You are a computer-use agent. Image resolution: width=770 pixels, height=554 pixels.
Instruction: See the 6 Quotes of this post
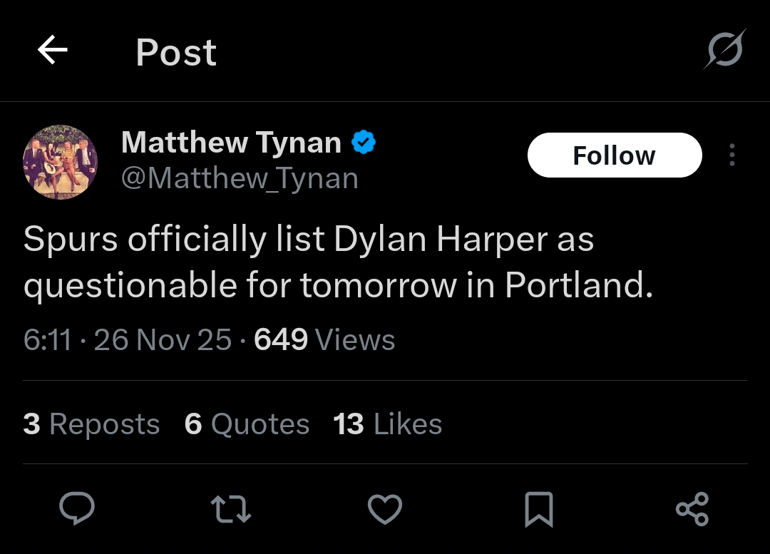[x=247, y=424]
